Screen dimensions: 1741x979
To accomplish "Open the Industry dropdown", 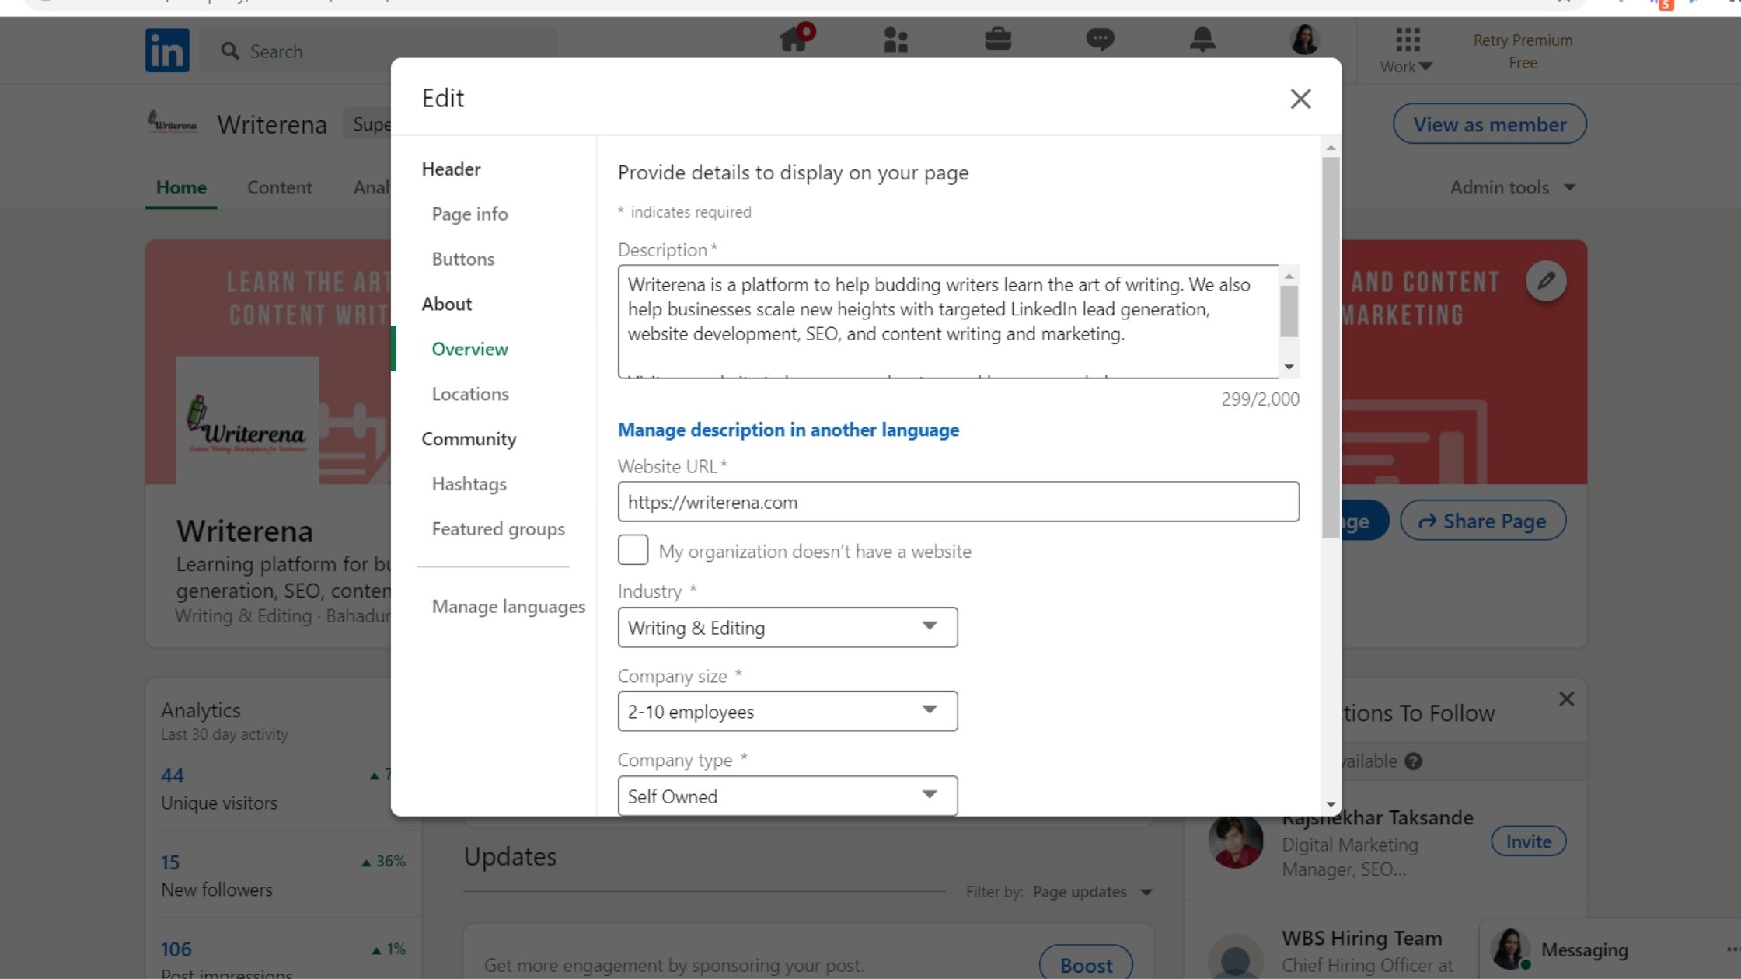I will click(x=787, y=627).
